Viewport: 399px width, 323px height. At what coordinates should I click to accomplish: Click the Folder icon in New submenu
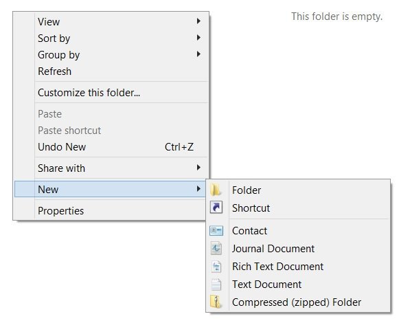pos(216,190)
